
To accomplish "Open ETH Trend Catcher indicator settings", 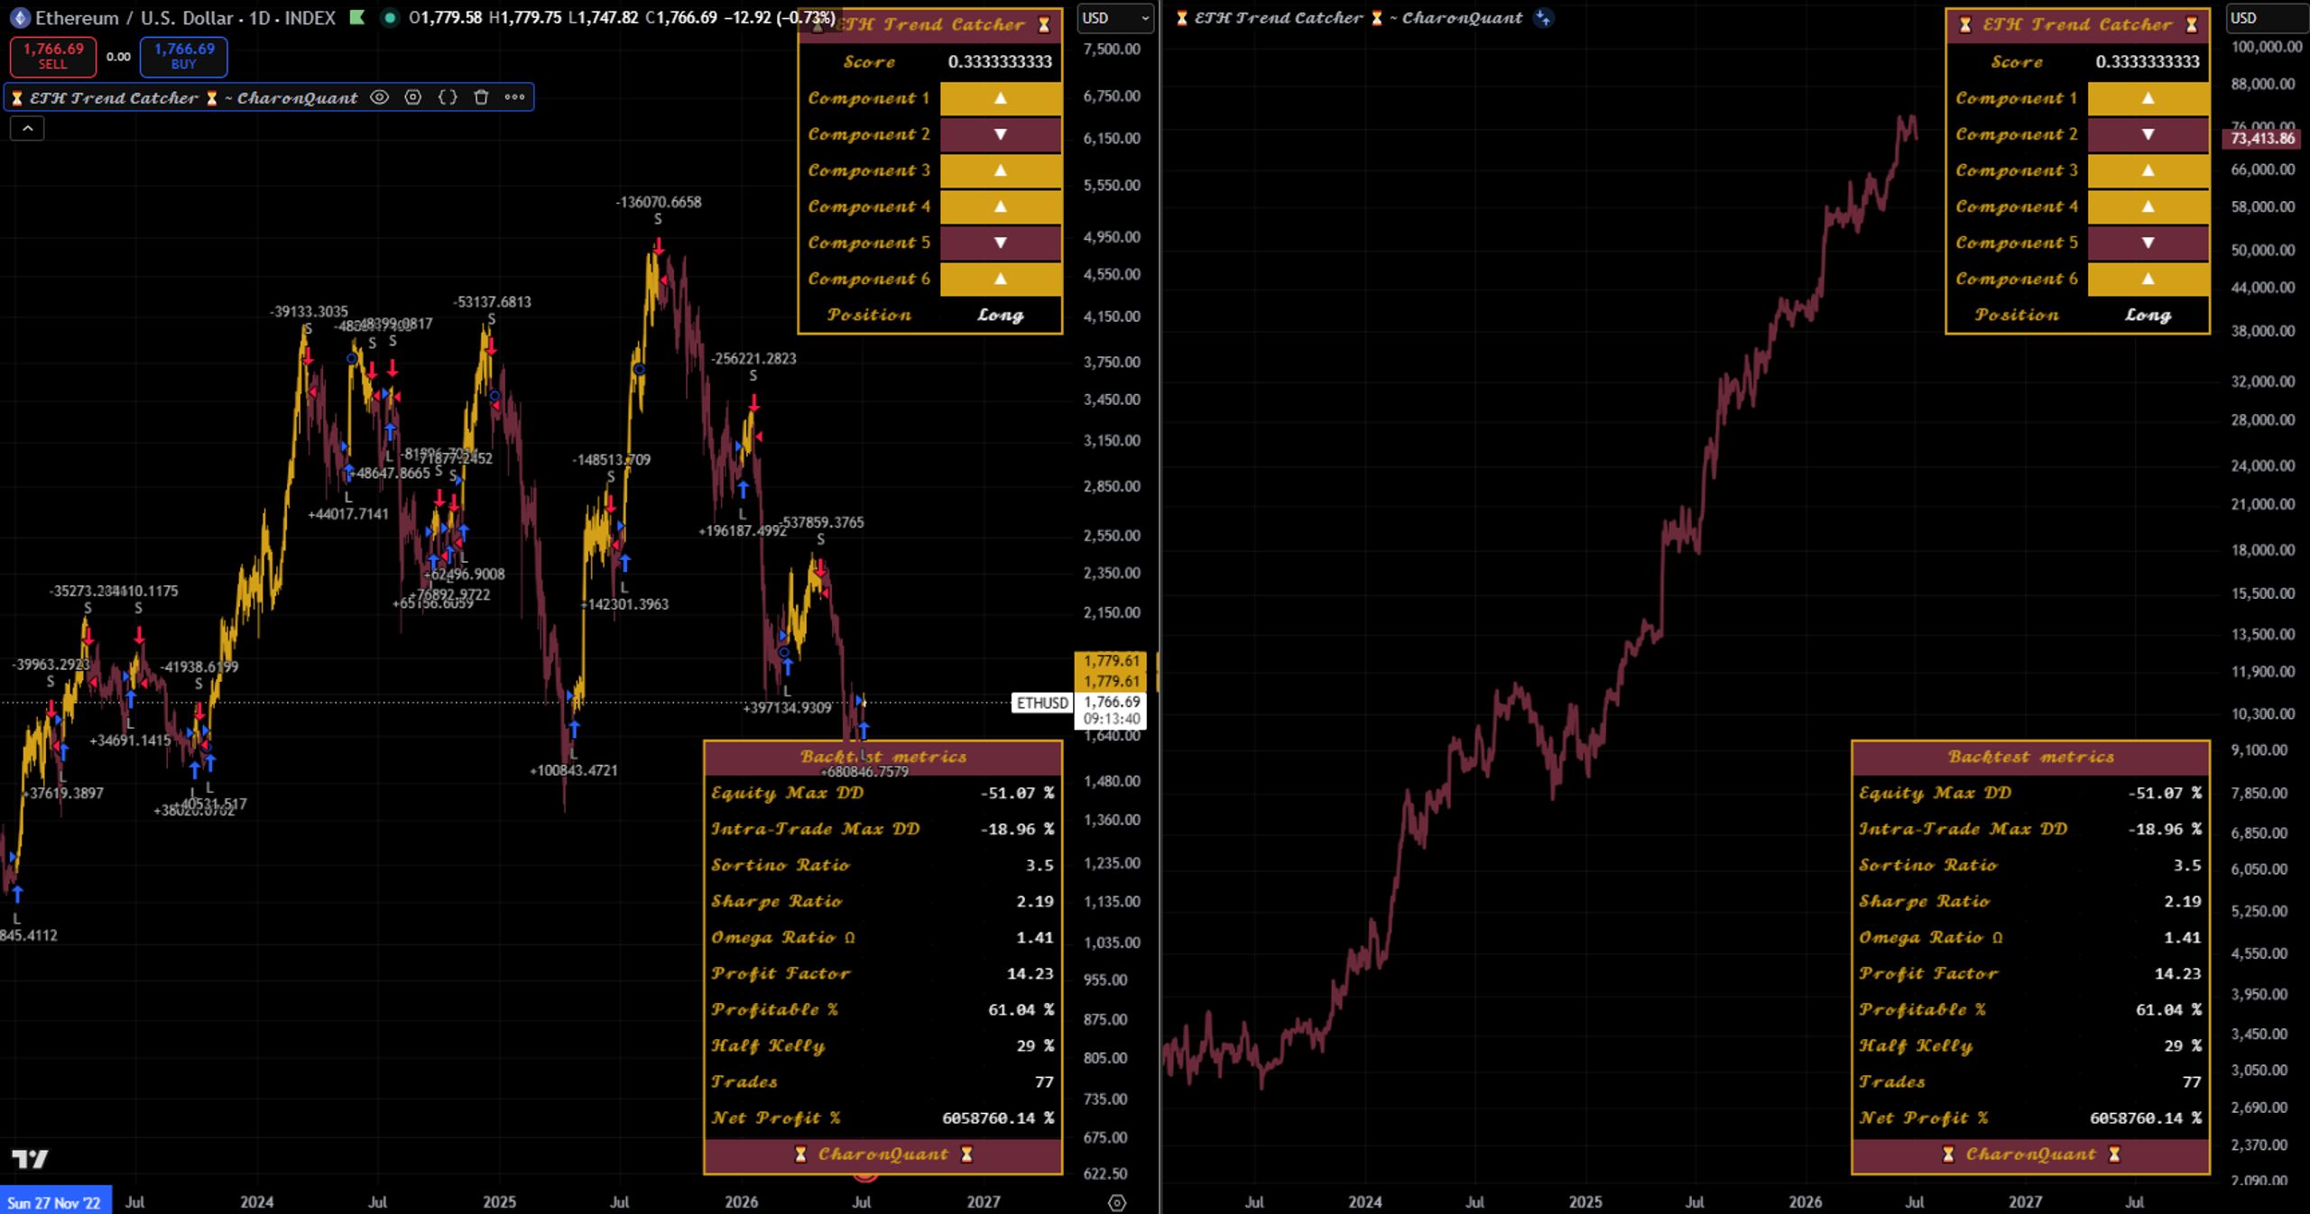I will pos(412,97).
